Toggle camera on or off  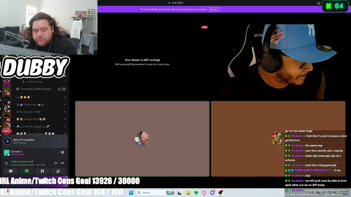[11, 171]
